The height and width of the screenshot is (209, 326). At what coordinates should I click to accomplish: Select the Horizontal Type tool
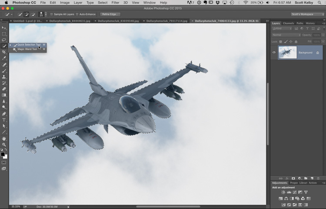coord(4,119)
